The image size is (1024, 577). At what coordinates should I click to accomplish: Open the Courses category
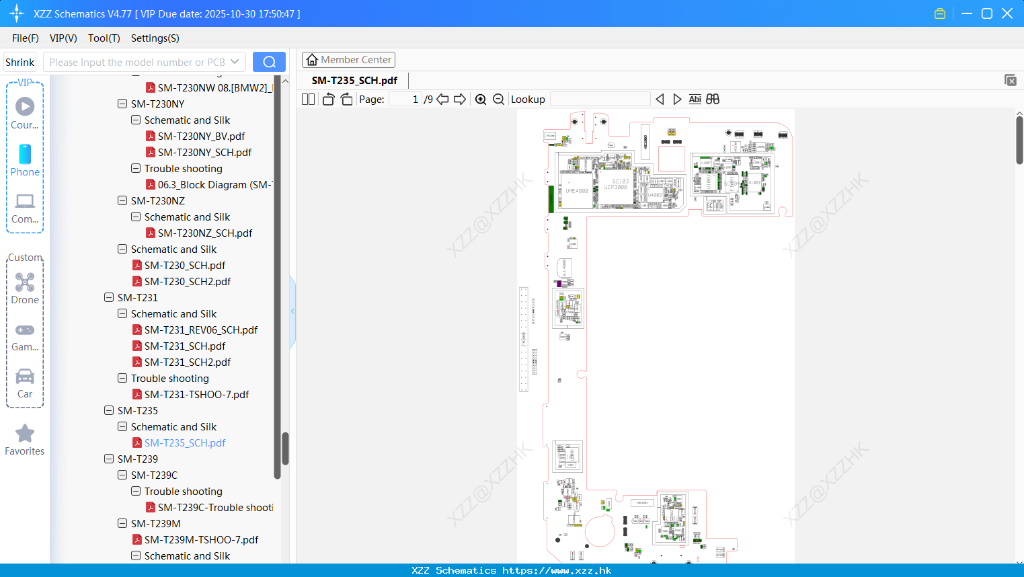pyautogui.click(x=25, y=113)
